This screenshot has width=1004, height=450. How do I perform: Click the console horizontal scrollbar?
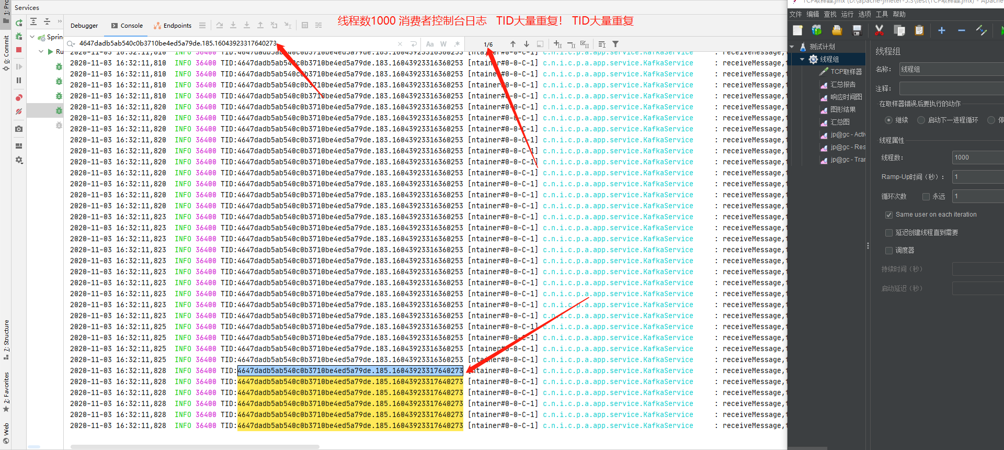tap(195, 447)
